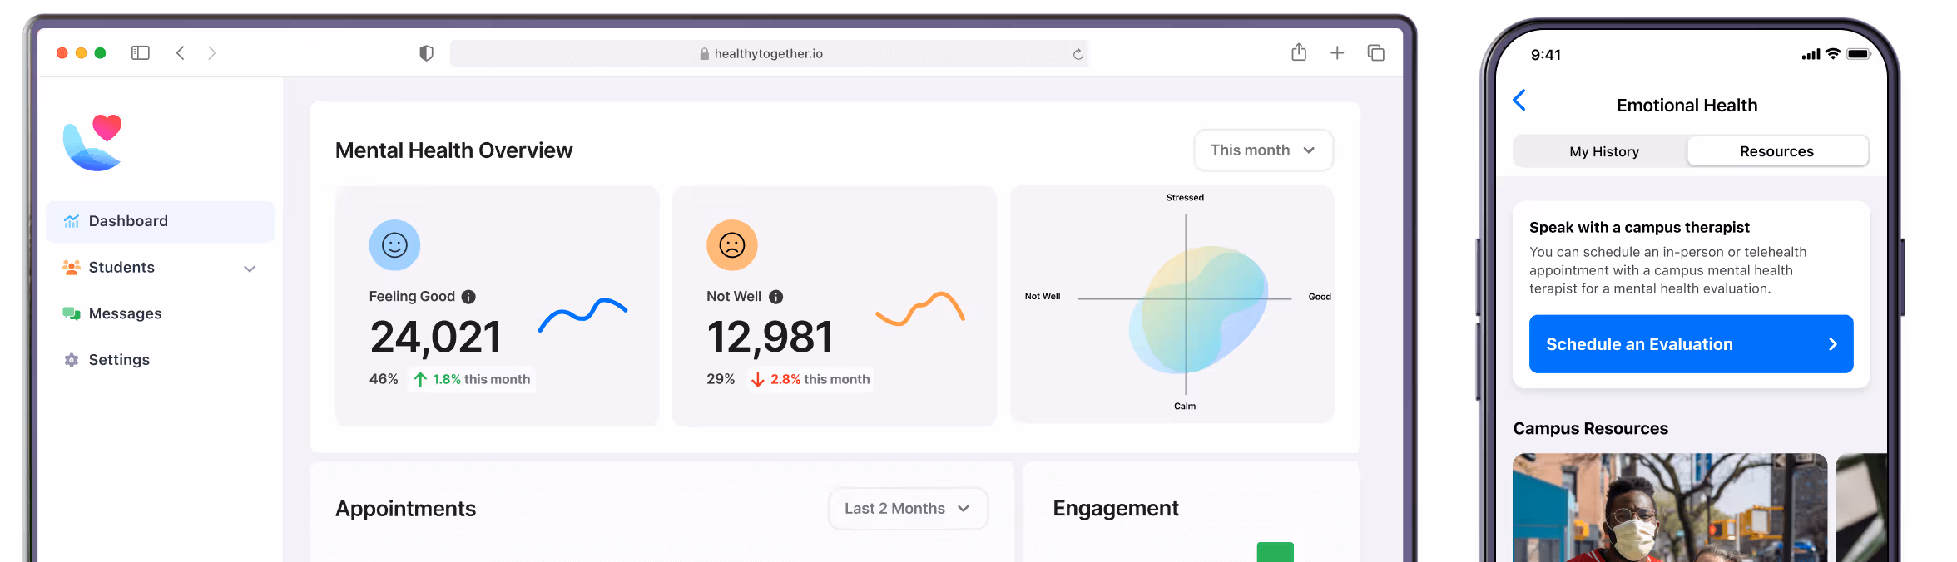Open the browser share icon

(1299, 52)
